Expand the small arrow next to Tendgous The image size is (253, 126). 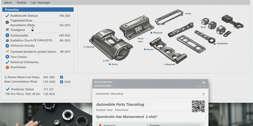coord(32,30)
